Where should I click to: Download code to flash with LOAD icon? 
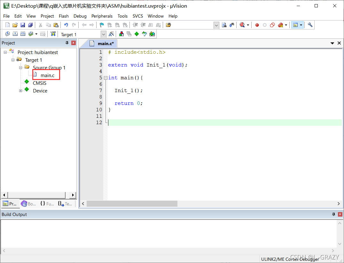[x=53, y=34]
